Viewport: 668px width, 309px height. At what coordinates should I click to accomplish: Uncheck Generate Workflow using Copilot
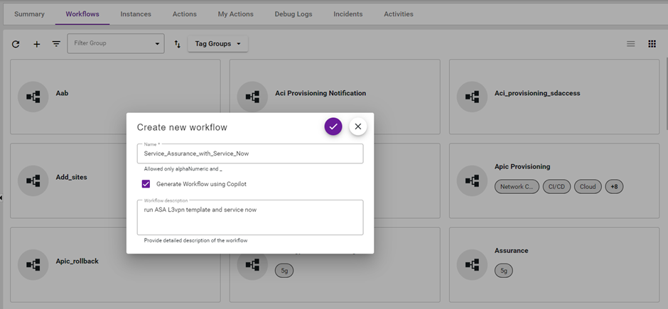pyautogui.click(x=146, y=184)
